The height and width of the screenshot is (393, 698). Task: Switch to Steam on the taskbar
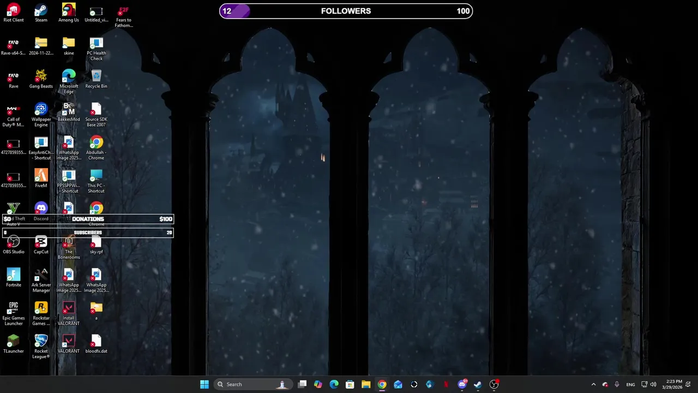click(478, 384)
